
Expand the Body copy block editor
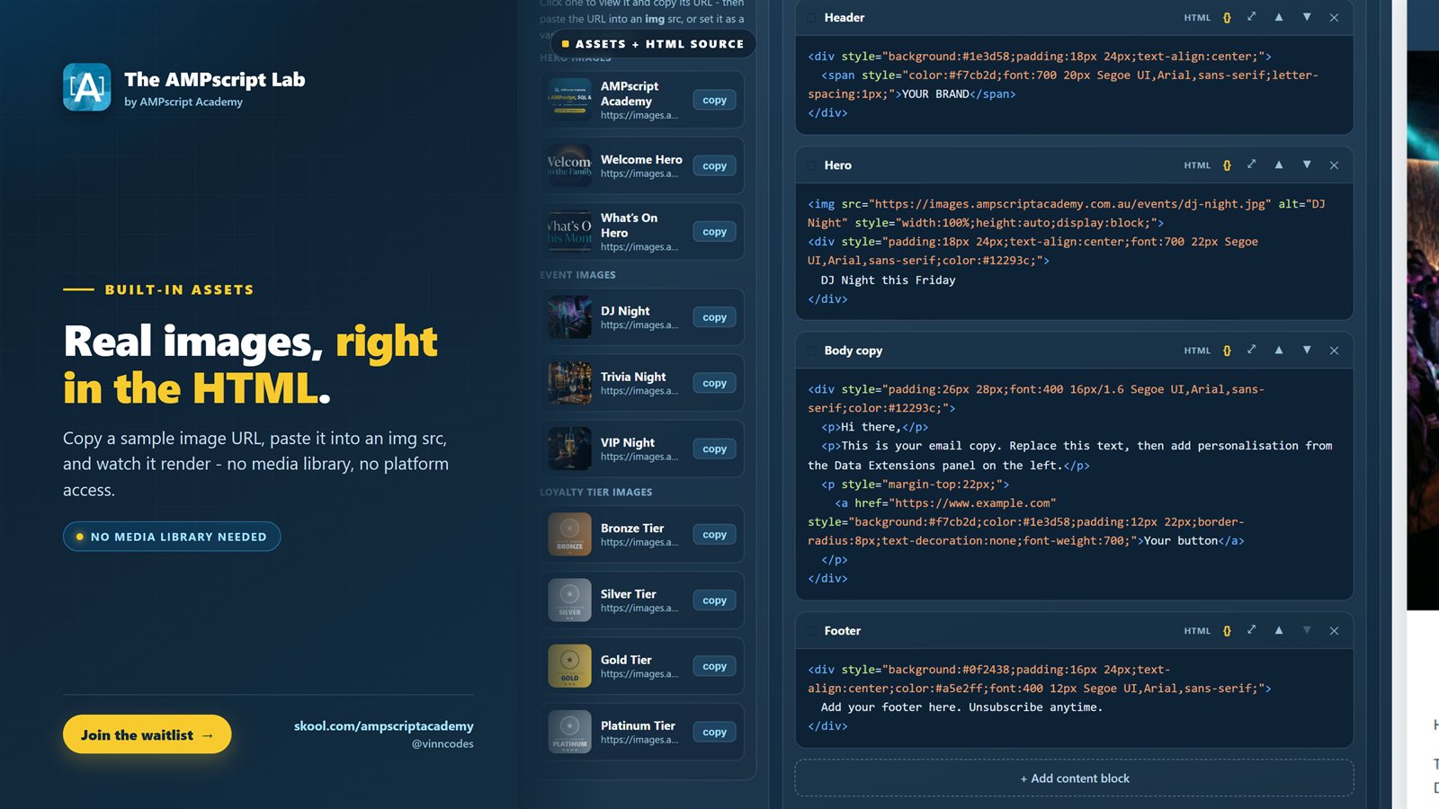(1251, 350)
